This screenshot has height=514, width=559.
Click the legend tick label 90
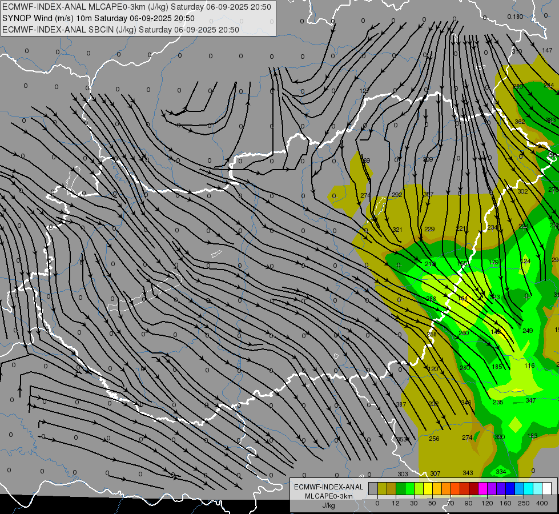point(468,503)
